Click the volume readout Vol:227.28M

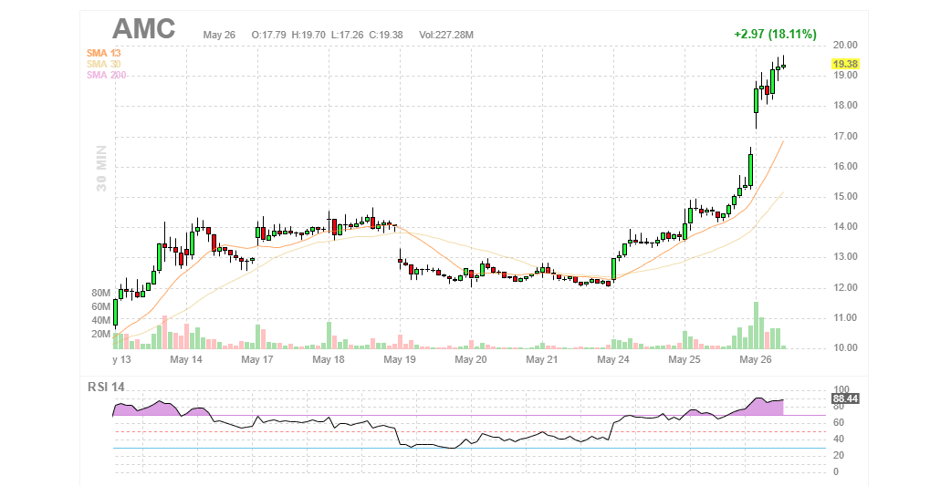click(446, 35)
